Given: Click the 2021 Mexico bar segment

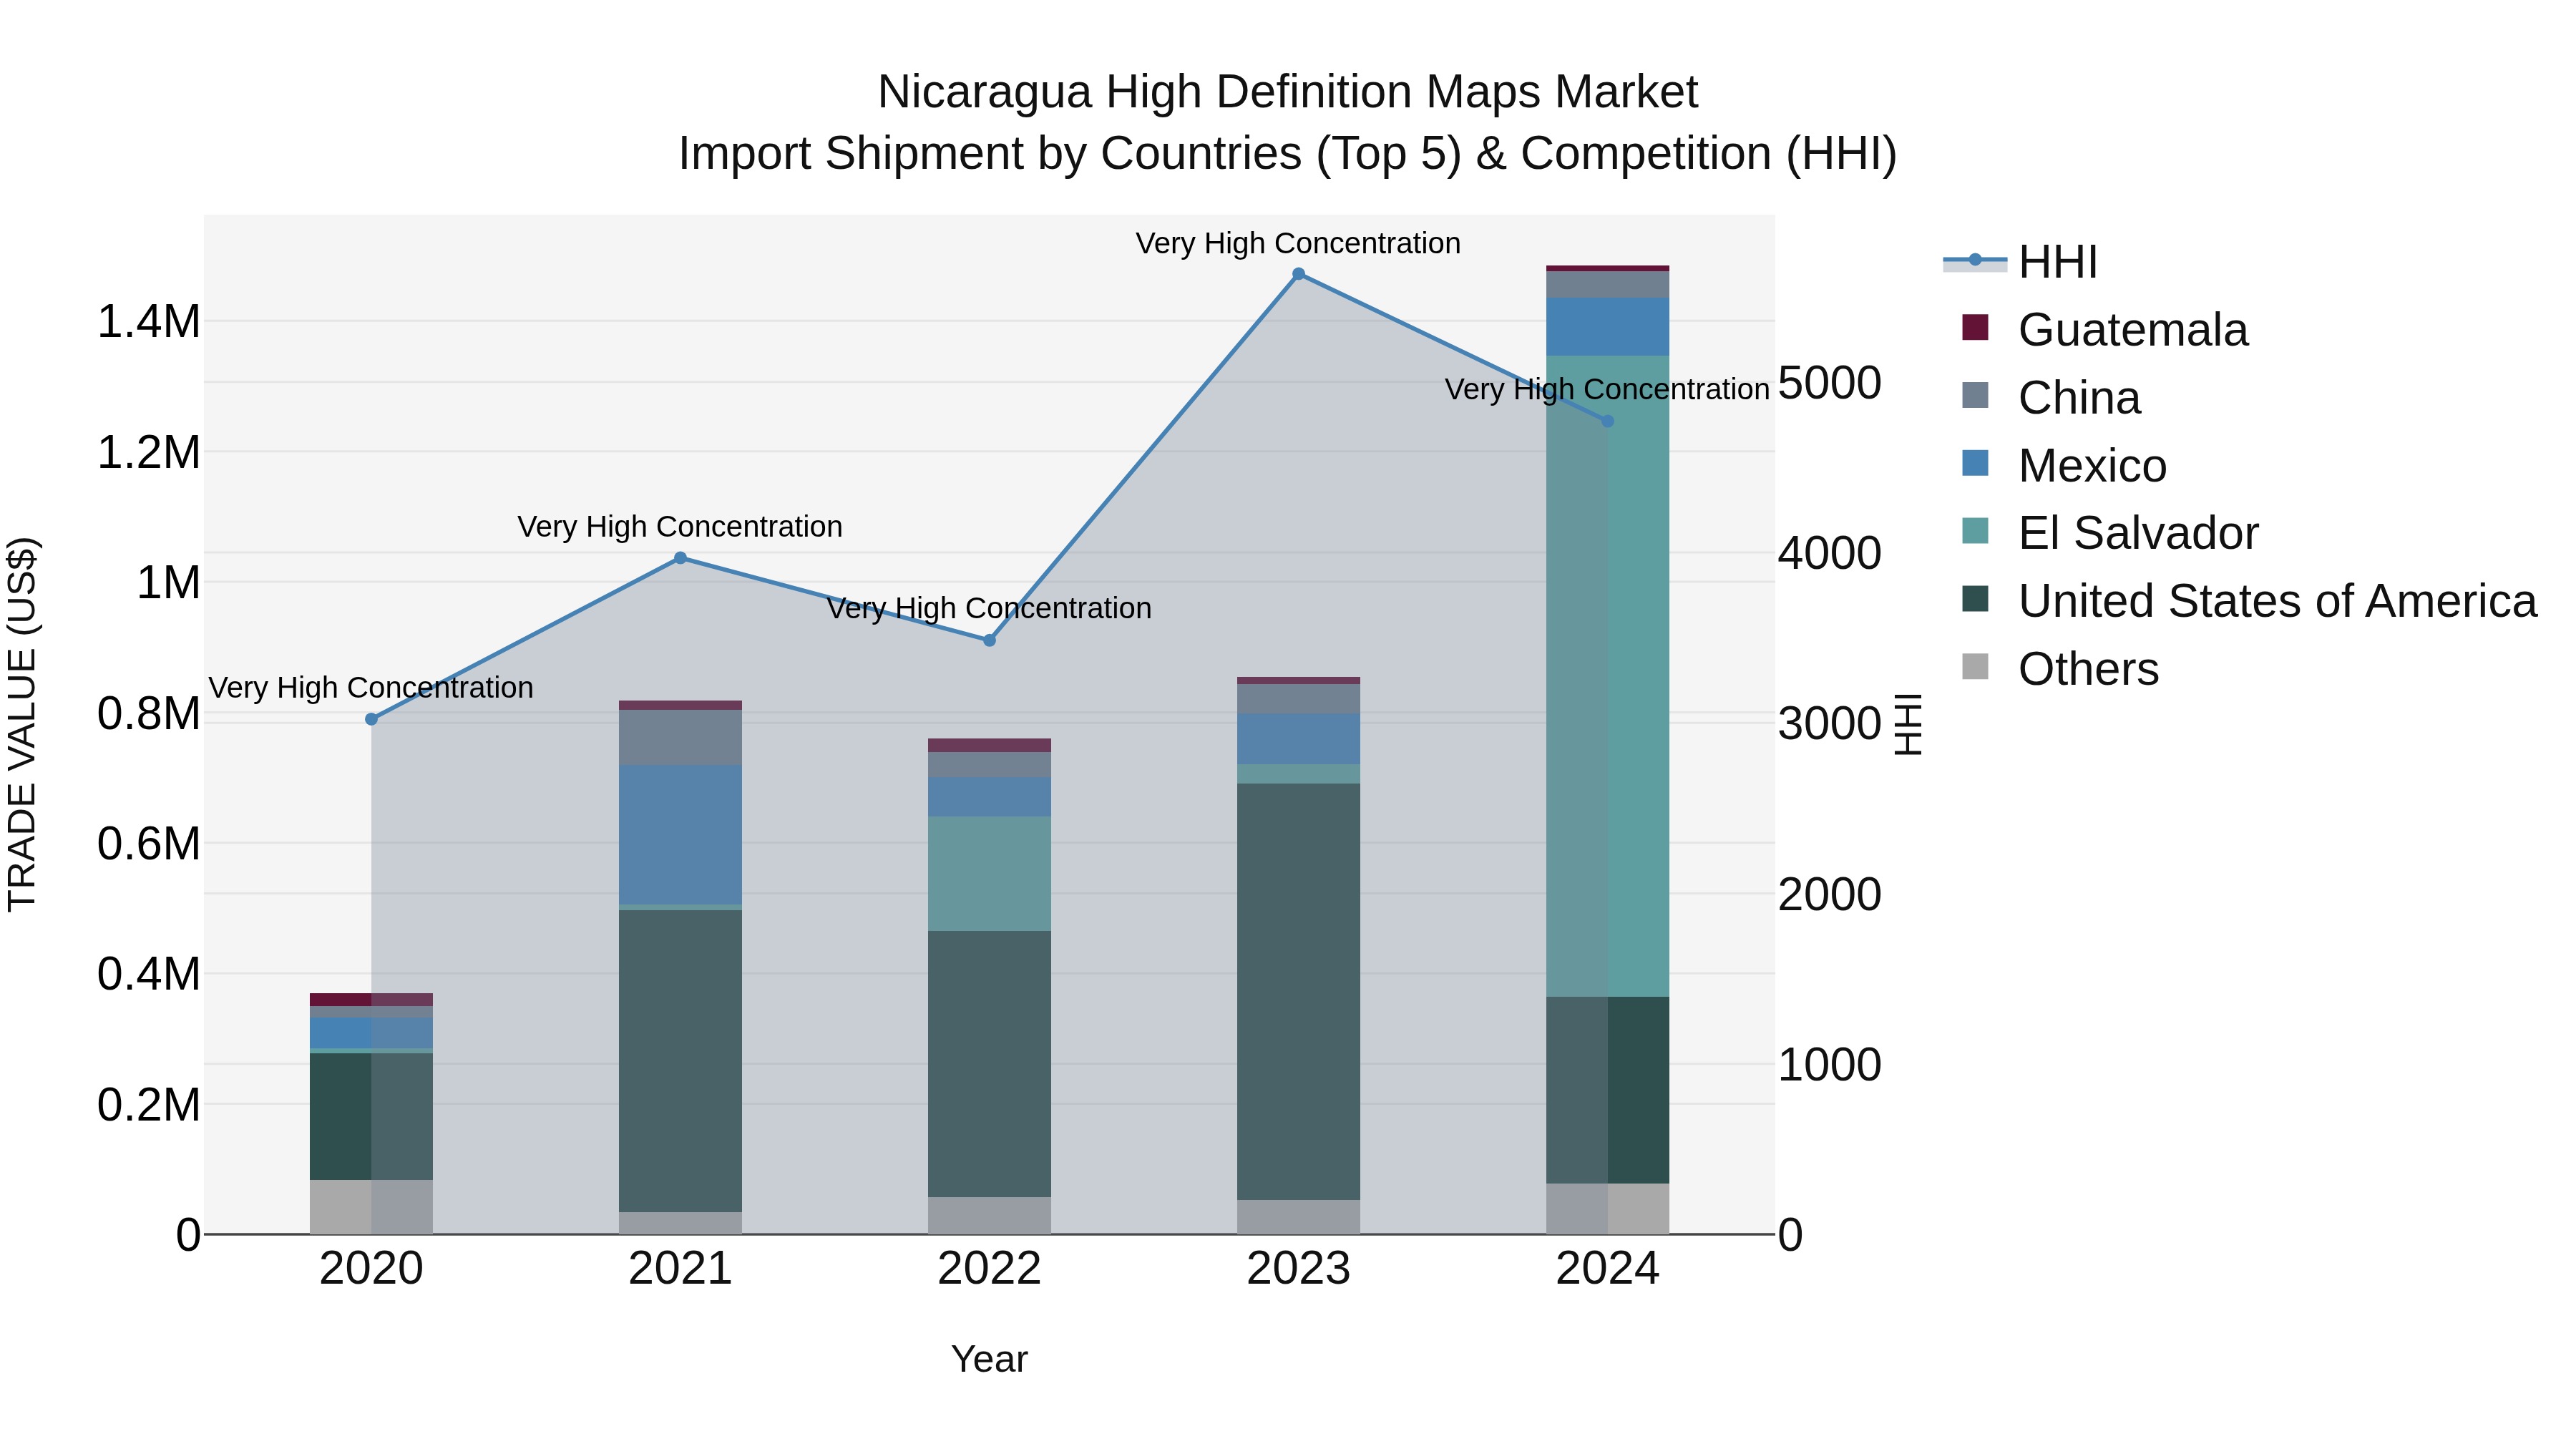Looking at the screenshot, I should (680, 835).
